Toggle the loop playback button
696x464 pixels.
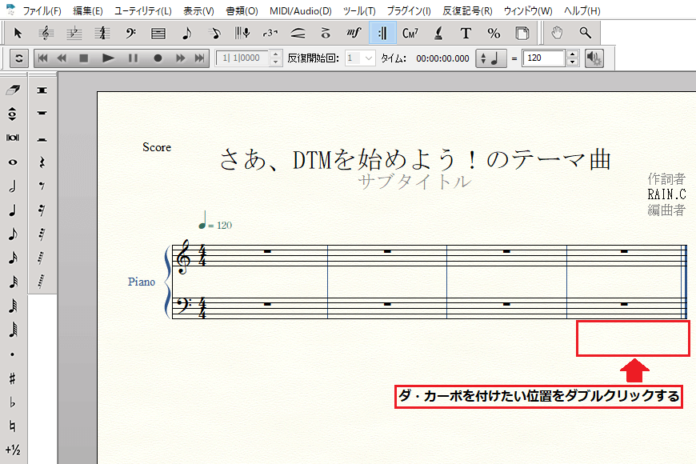click(x=18, y=58)
